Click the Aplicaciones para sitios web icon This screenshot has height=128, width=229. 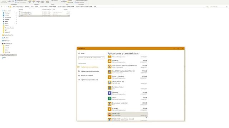[x=79, y=80]
